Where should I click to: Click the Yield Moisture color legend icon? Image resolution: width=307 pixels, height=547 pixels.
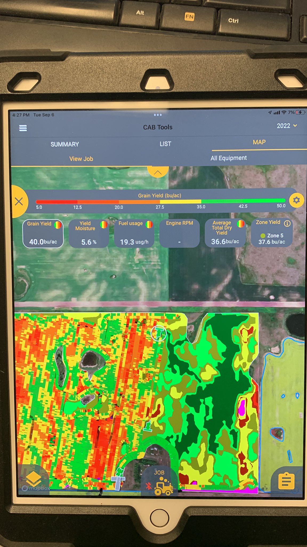tap(104, 225)
